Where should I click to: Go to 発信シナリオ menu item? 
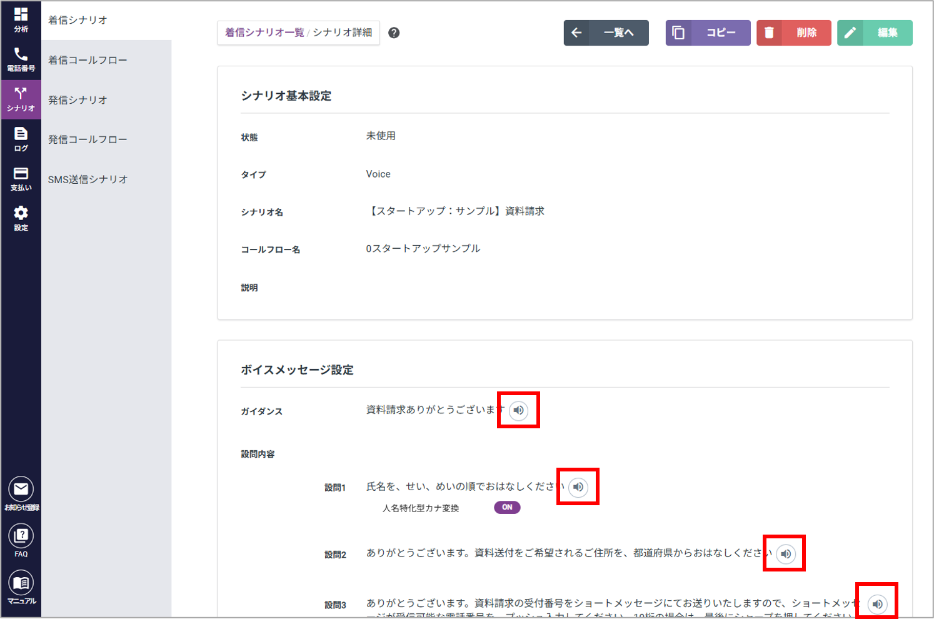point(78,100)
